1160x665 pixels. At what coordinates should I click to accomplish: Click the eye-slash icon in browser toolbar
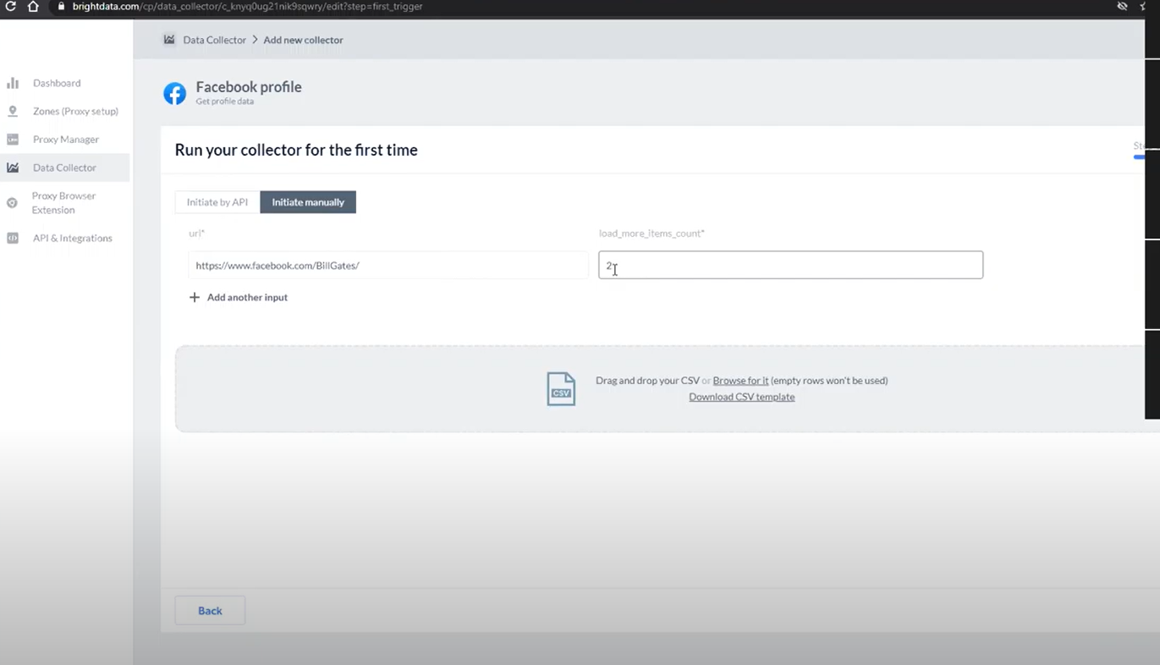click(x=1122, y=6)
